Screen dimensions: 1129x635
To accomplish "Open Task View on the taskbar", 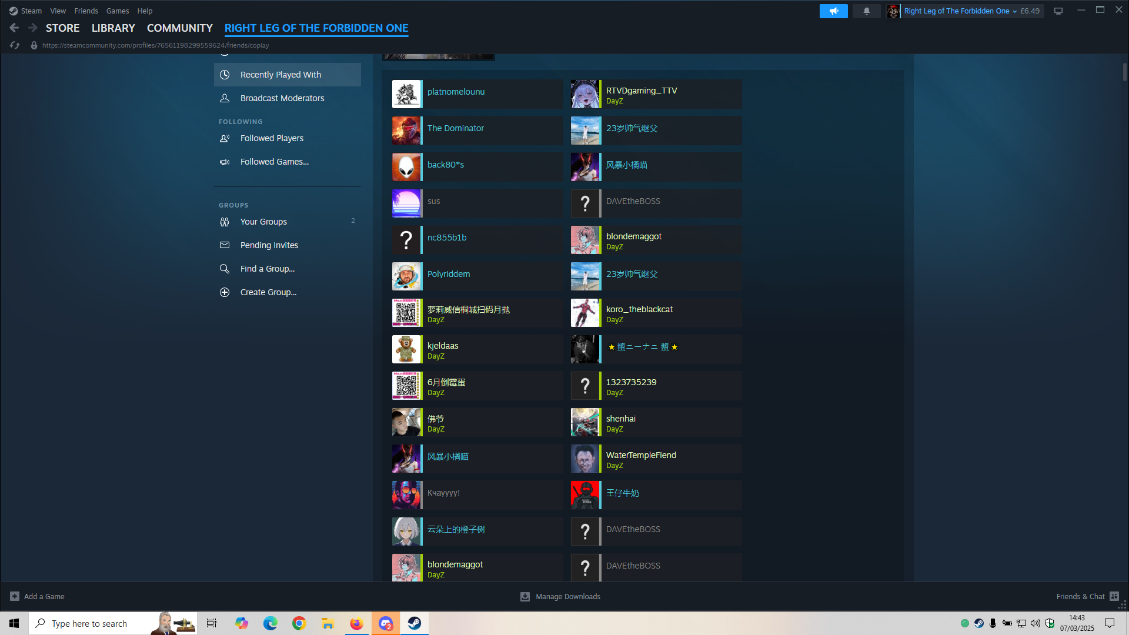I will tap(212, 623).
